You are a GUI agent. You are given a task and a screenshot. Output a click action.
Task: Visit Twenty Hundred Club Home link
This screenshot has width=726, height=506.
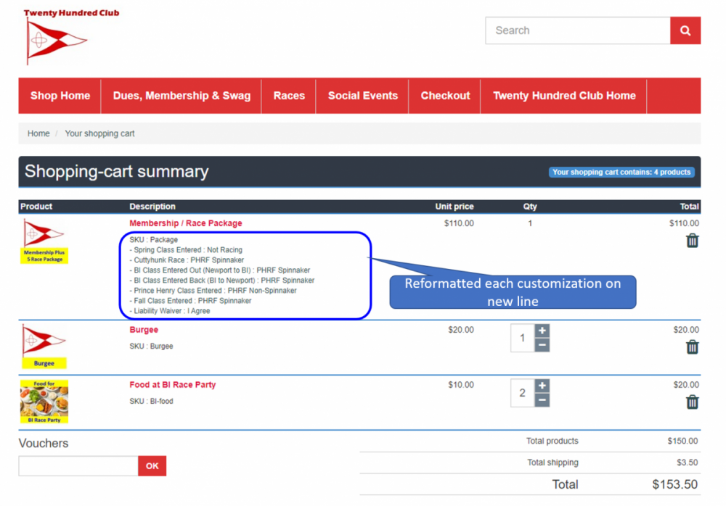564,96
